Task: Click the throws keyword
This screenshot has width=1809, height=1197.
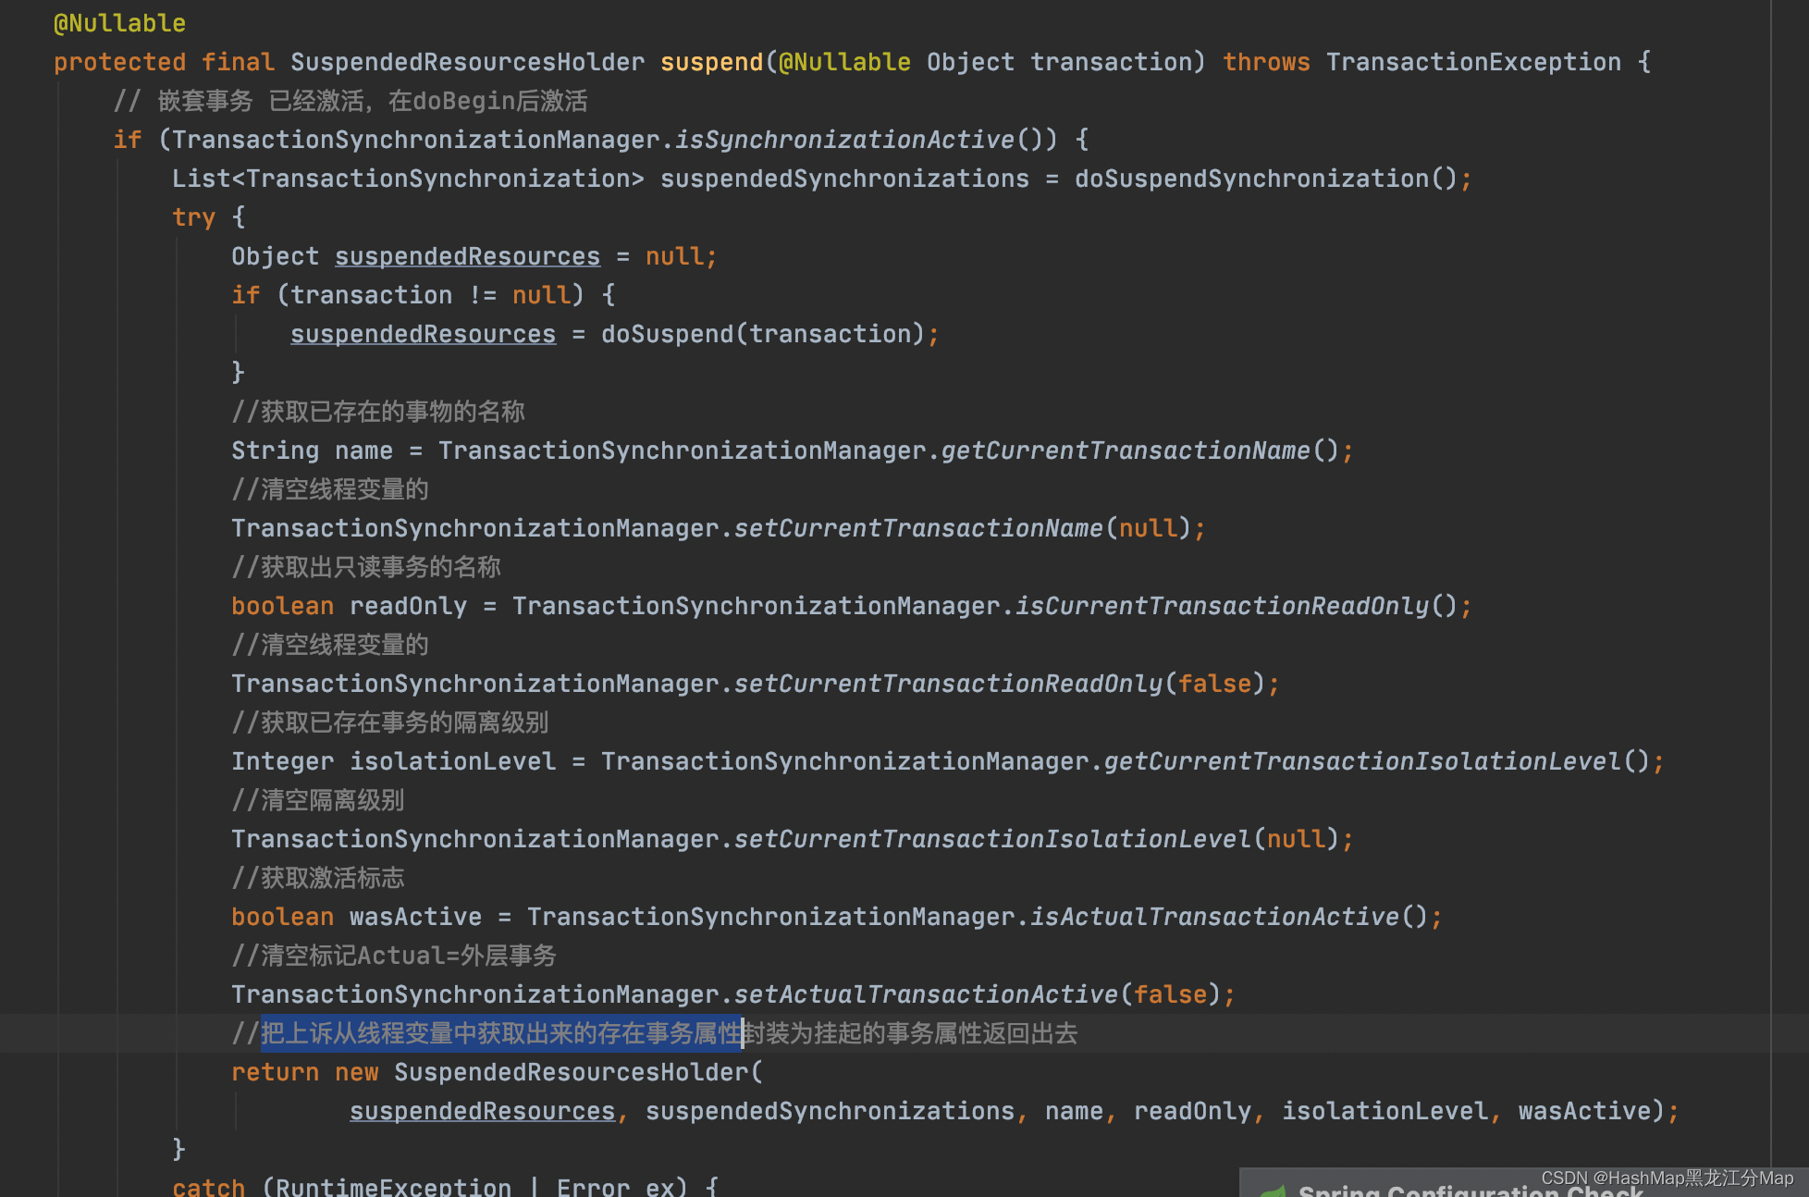Action: 1266,62
